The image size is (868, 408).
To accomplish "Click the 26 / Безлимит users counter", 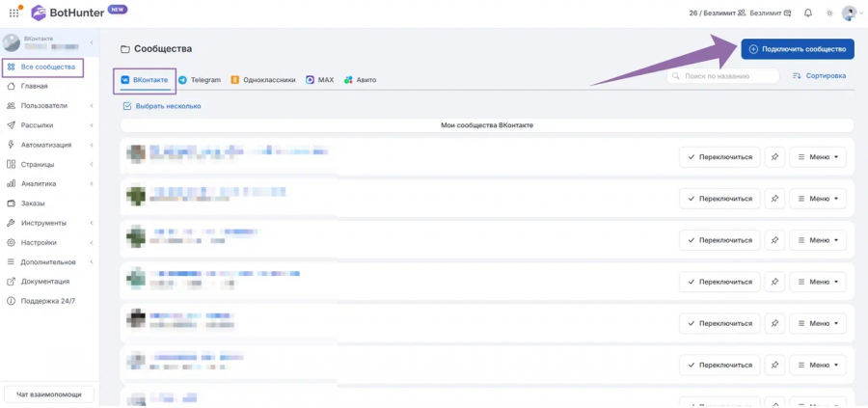I will pos(718,13).
